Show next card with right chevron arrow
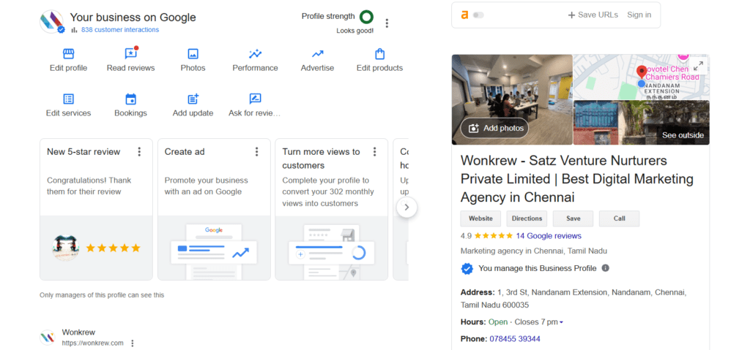The width and height of the screenshot is (750, 350). coord(406,208)
